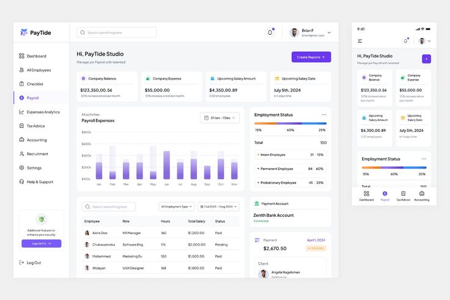Click the Help & Support headset icon
The height and width of the screenshot is (300, 450).
[21, 181]
